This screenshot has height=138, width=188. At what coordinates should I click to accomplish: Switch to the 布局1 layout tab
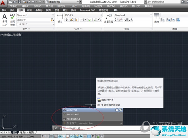click(x=23, y=132)
